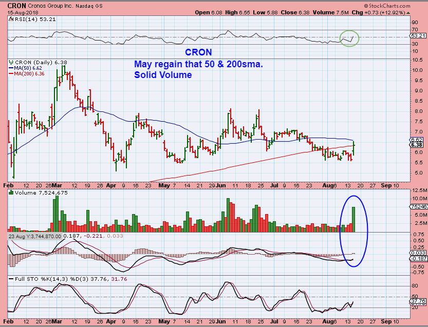Click the RSI line icon before RSI(14)

pyautogui.click(x=11, y=19)
